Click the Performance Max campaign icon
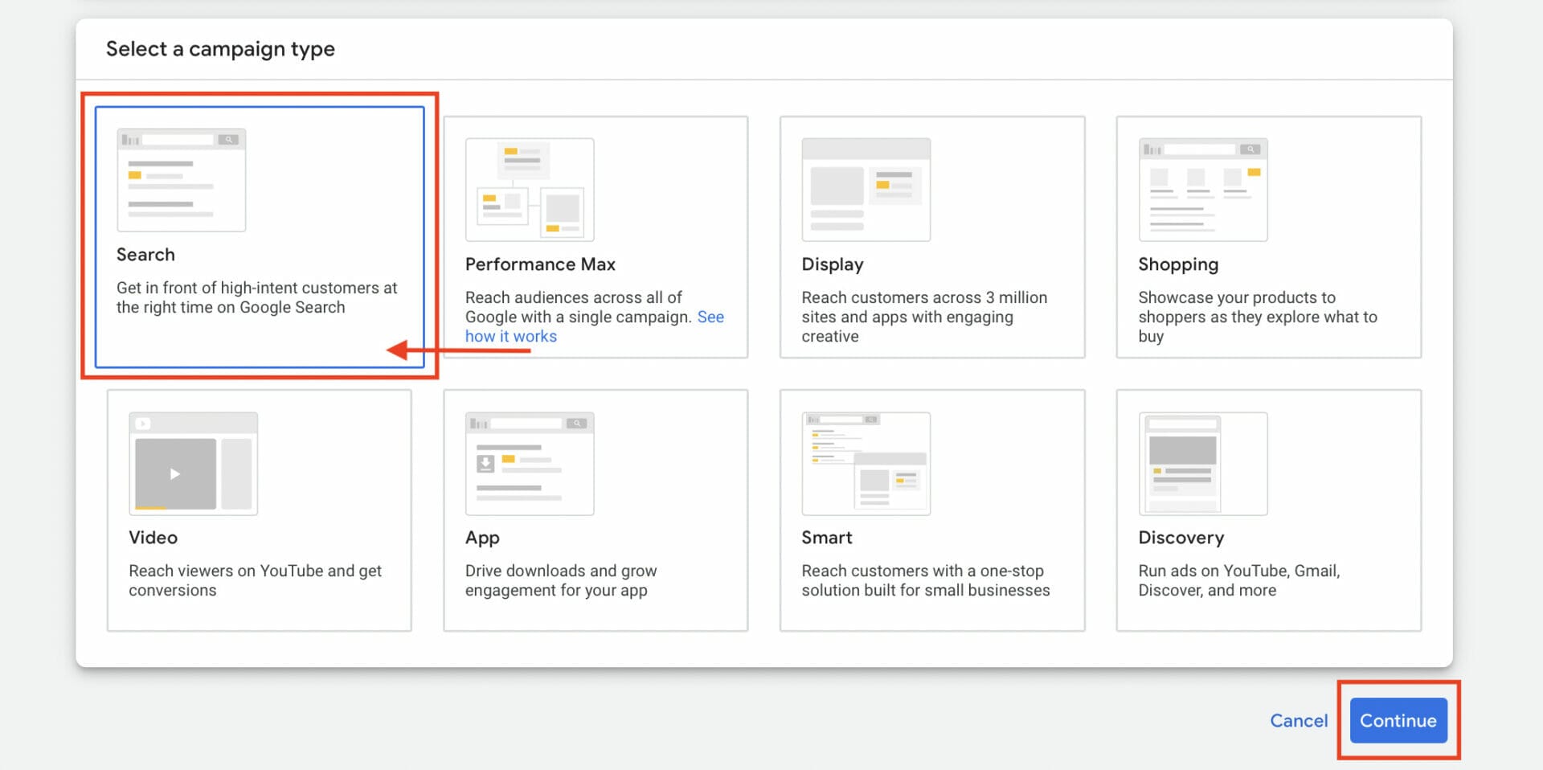 530,190
